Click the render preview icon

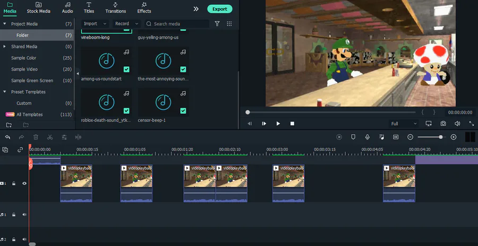click(339, 137)
